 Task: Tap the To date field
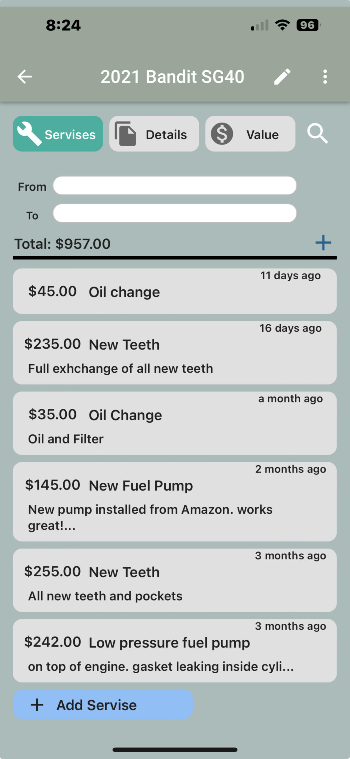click(175, 213)
